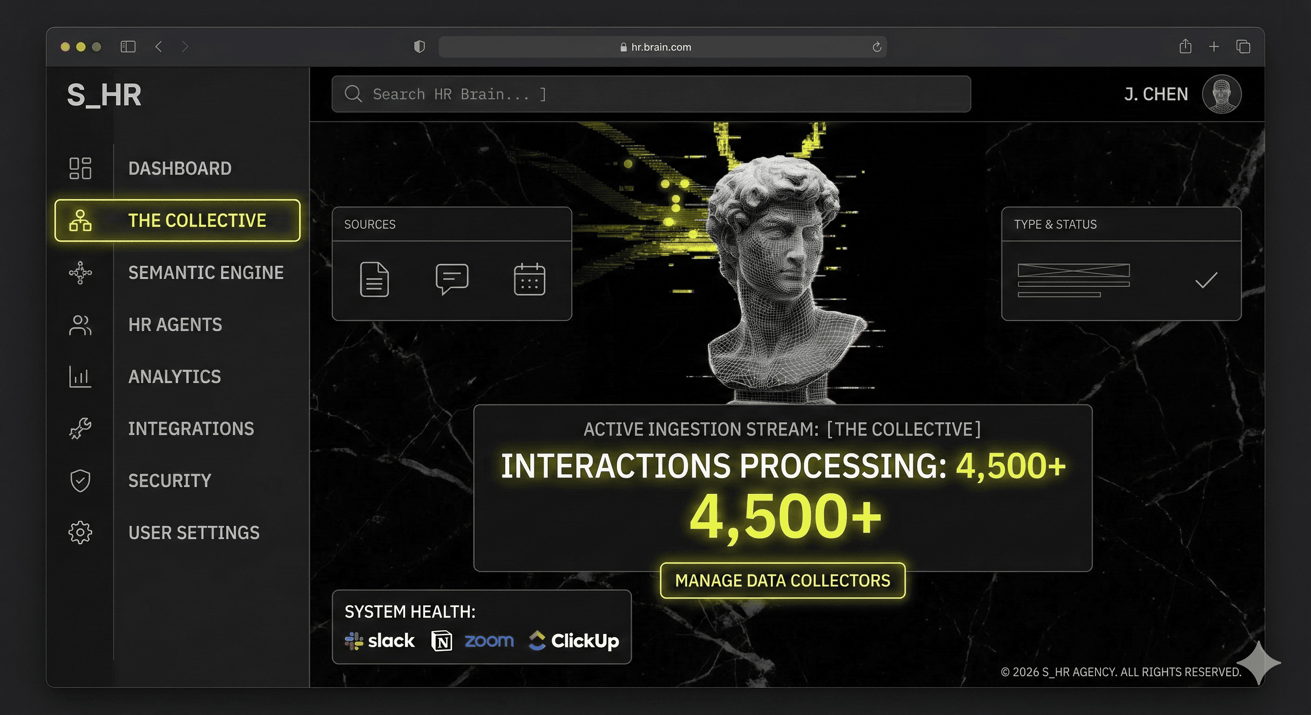
Task: Click the Type & Status panel header
Action: click(x=1121, y=224)
